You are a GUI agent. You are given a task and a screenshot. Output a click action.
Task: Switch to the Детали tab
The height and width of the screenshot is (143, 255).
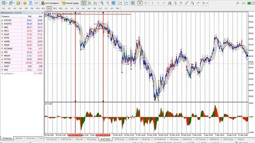click(x=19, y=138)
